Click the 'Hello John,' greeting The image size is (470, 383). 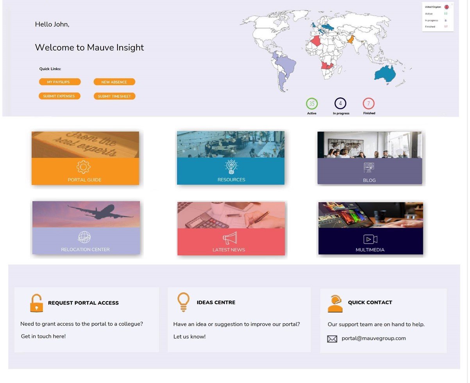pos(52,24)
